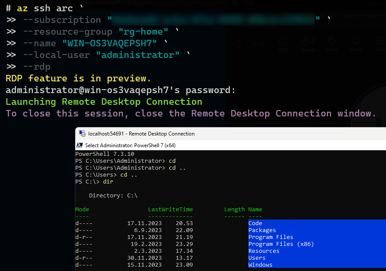Image resolution: width=386 pixels, height=271 pixels.
Task: Click the Length column header
Action: (x=235, y=210)
